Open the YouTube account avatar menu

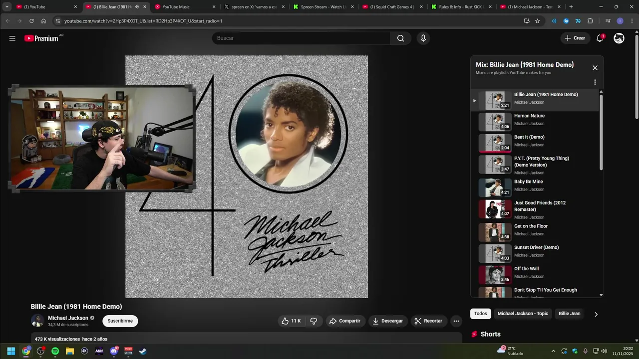click(619, 38)
